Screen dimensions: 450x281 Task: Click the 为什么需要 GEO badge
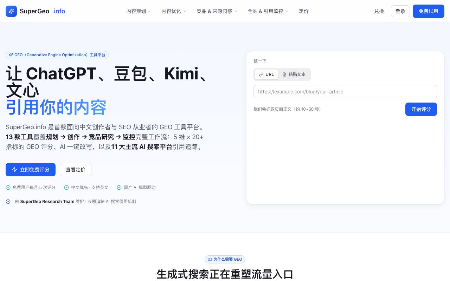click(x=225, y=260)
